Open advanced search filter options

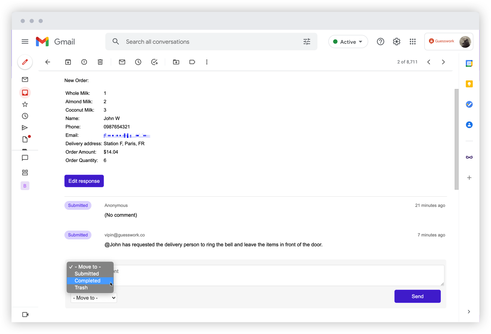point(307,42)
